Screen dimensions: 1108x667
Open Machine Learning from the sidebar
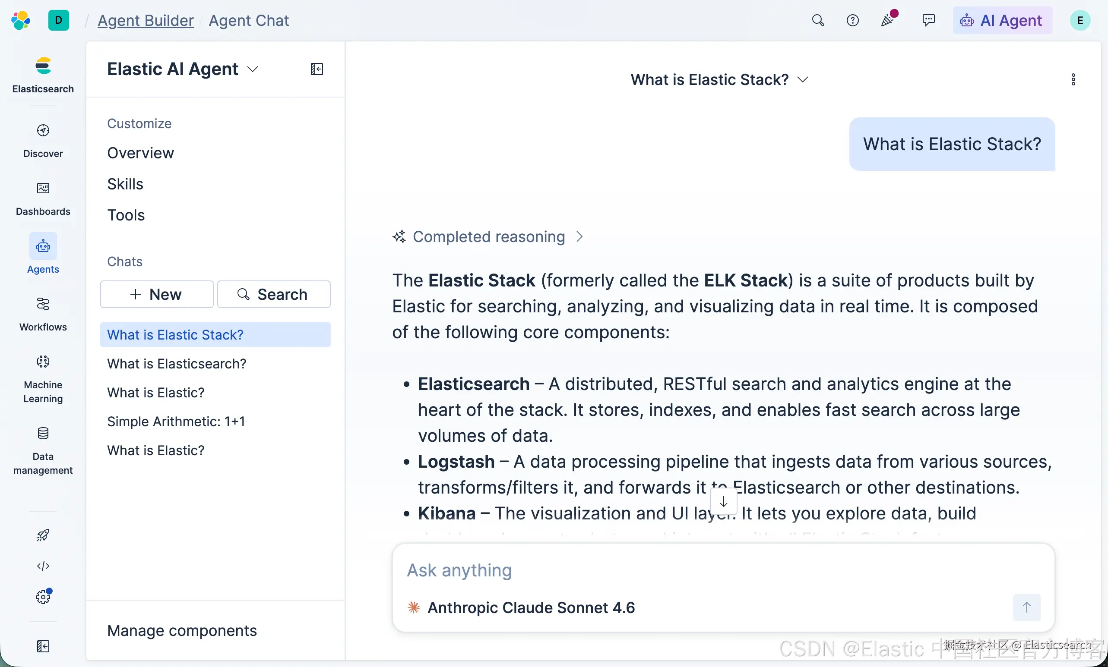click(x=43, y=380)
